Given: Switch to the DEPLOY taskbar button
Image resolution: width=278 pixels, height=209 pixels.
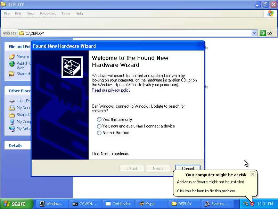Looking at the screenshot, I should (185, 204).
